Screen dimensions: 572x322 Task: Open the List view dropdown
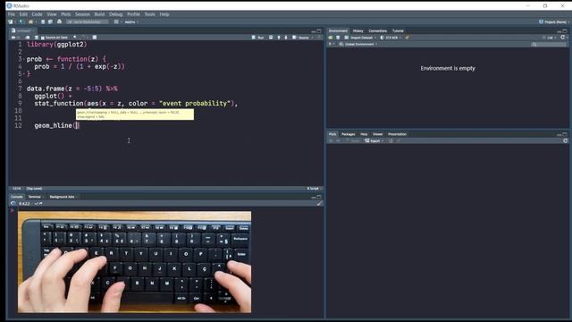(x=550, y=38)
